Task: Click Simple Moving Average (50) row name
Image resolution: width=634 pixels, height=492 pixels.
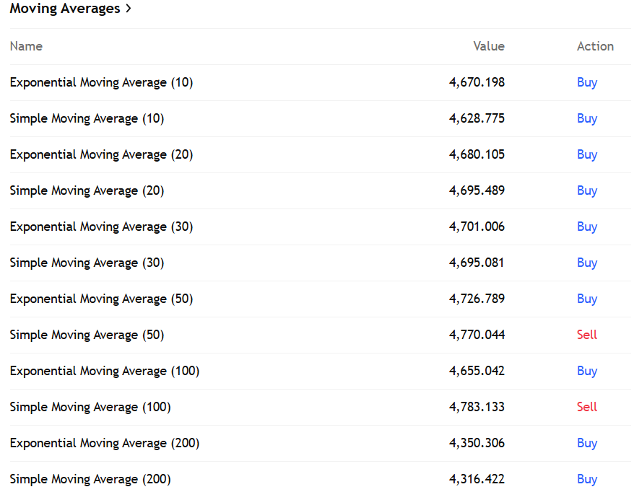Action: coord(87,335)
